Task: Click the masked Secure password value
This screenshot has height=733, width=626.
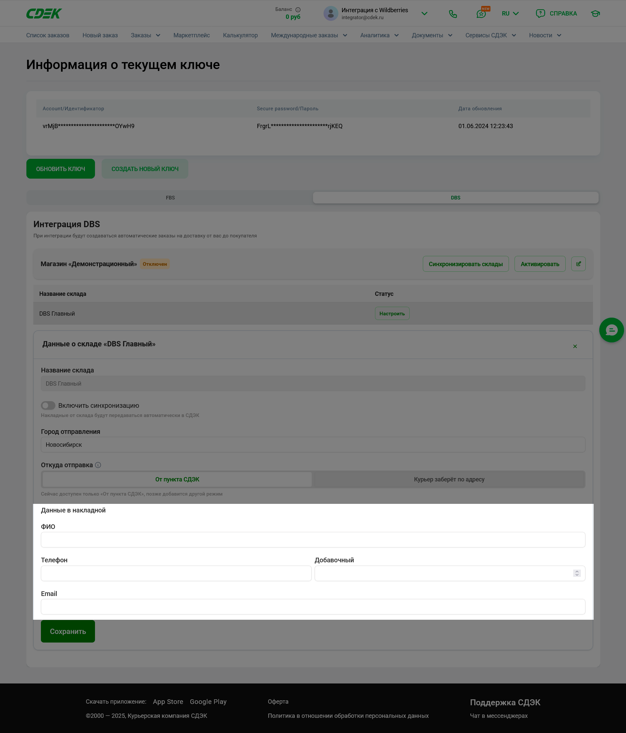Action: (299, 126)
